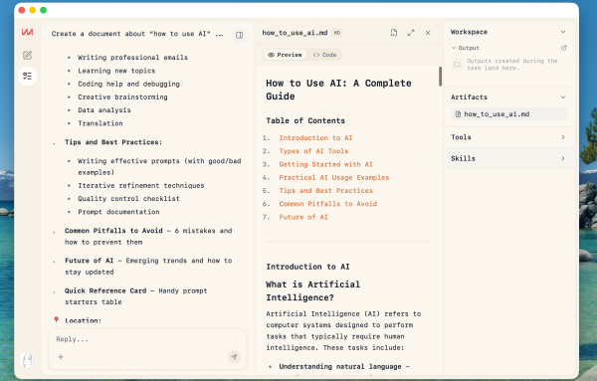Click the 'Creative brainstorming' bullet

coord(122,97)
